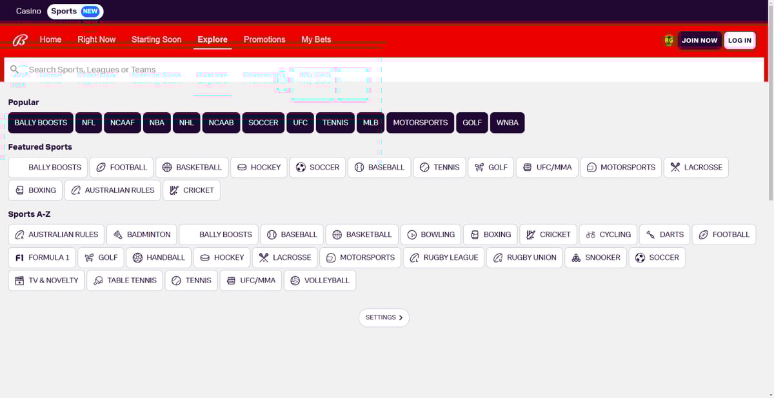Viewport: 774px width, 398px height.
Task: Select the NCAAB popular league
Action: click(221, 123)
